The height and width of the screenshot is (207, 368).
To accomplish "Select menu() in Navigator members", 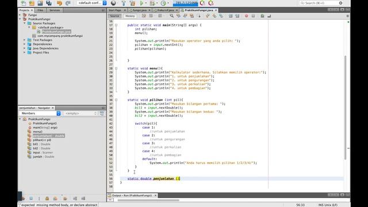I will [37, 132].
